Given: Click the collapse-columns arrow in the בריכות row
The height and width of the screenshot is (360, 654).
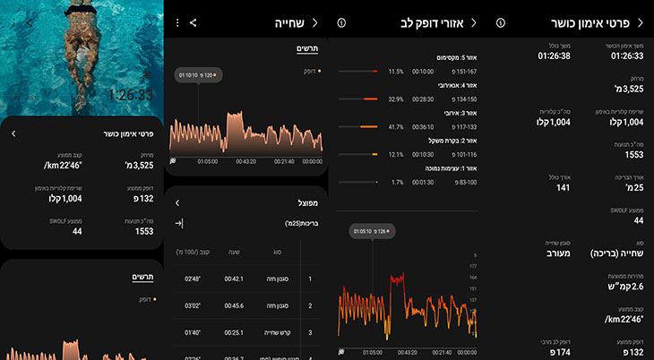Looking at the screenshot, I should [178, 224].
